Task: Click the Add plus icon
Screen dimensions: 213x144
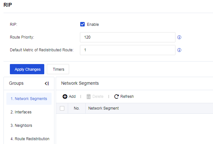Action: click(65, 97)
